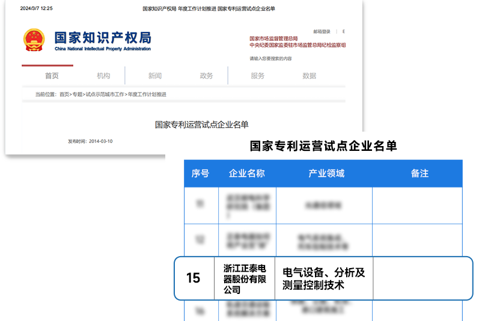
Task: Open the 数据 navigation tab
Action: point(310,76)
